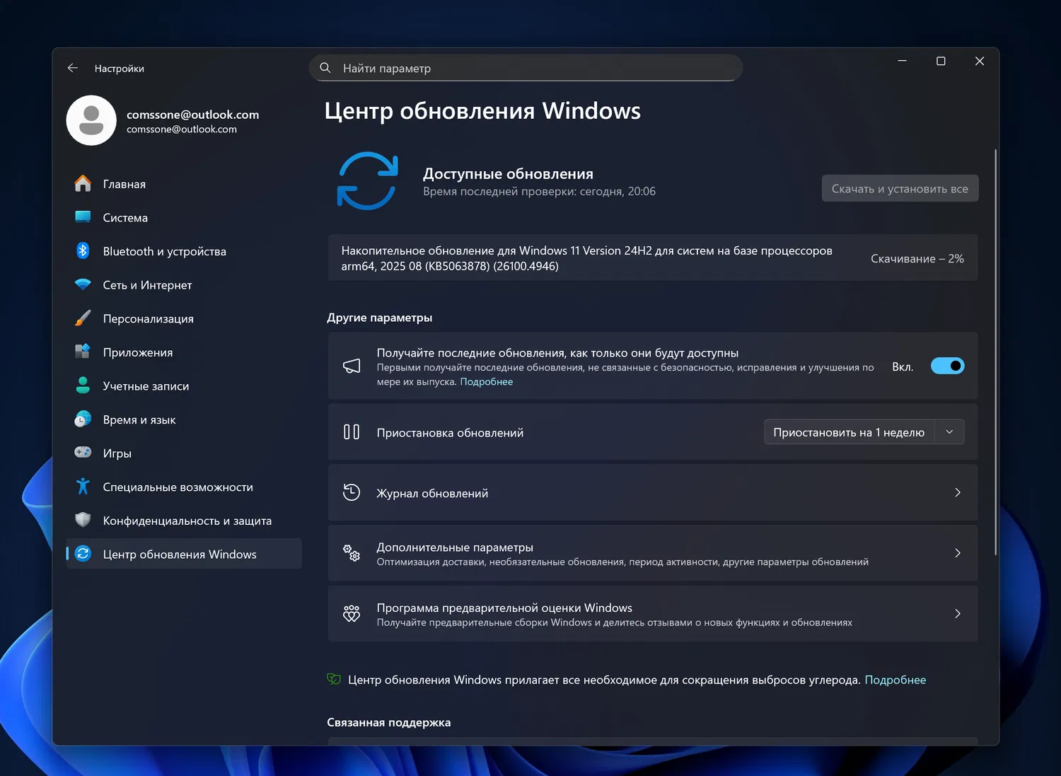Click the Учетные записи person icon

(x=83, y=386)
